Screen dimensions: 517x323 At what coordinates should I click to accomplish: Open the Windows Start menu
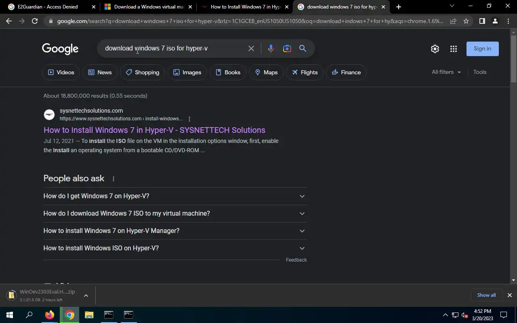pos(10,315)
